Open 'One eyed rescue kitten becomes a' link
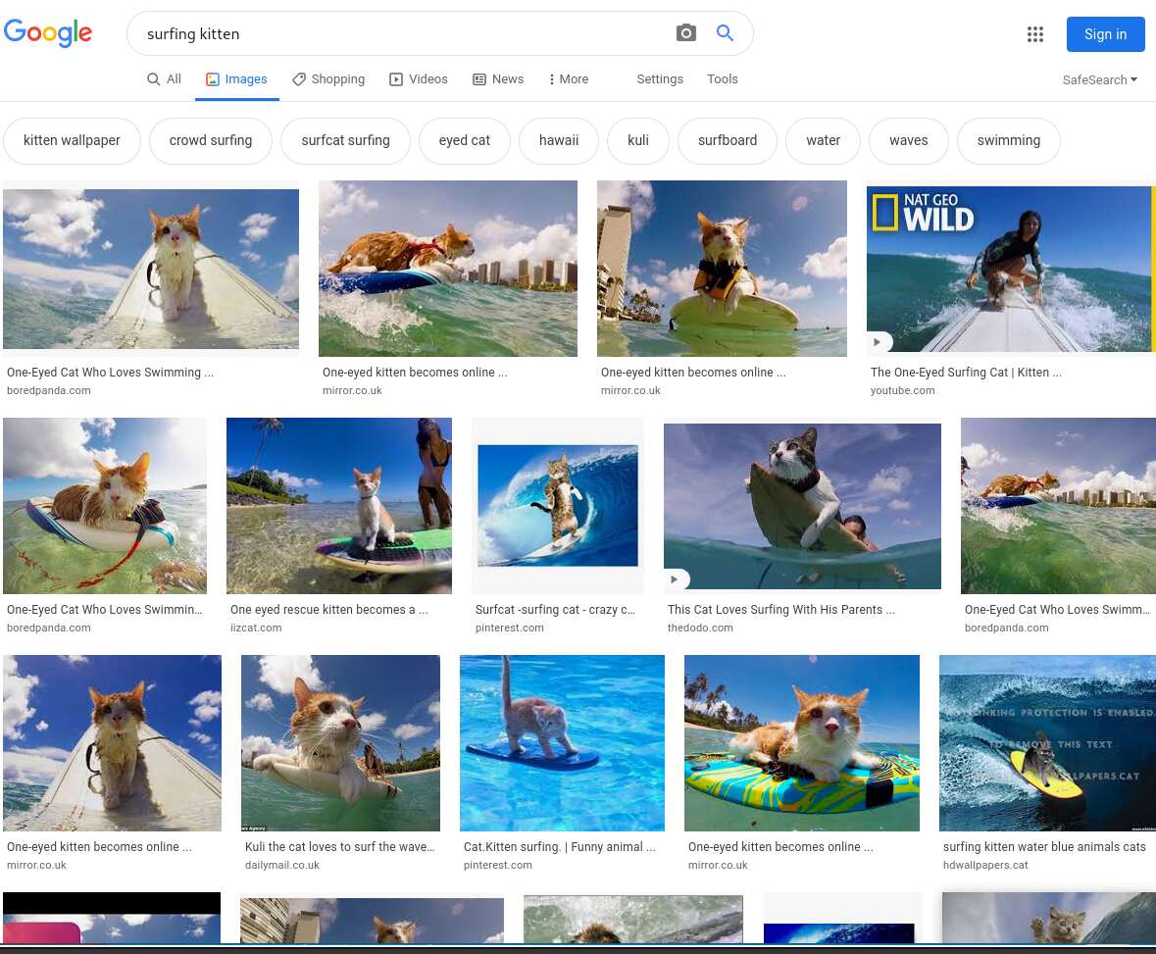 (328, 610)
